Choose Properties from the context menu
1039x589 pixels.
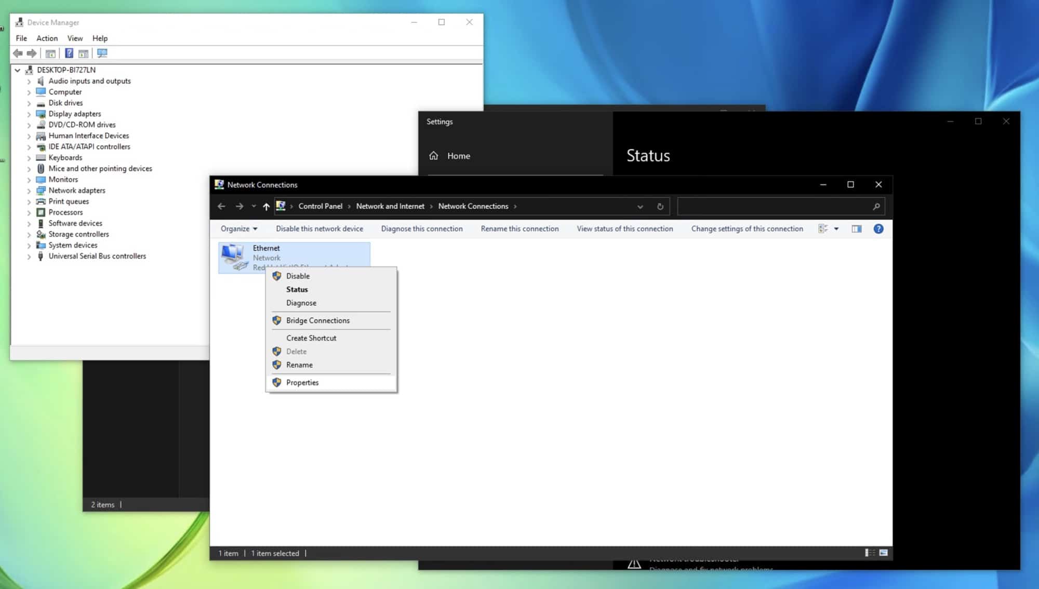click(x=302, y=383)
